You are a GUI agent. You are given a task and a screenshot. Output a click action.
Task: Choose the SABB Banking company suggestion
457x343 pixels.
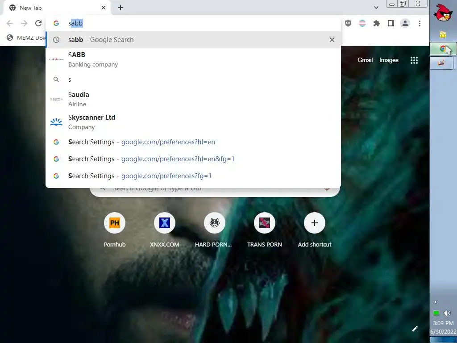click(193, 59)
